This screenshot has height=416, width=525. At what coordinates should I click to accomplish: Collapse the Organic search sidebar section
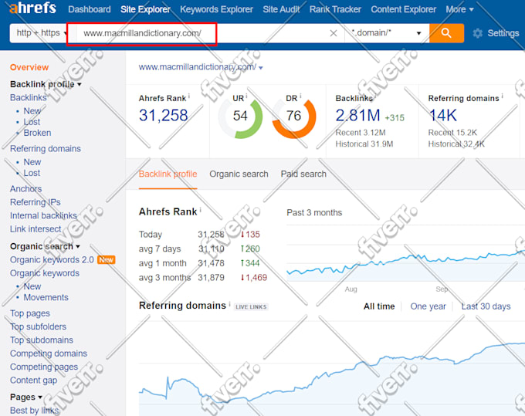(45, 246)
